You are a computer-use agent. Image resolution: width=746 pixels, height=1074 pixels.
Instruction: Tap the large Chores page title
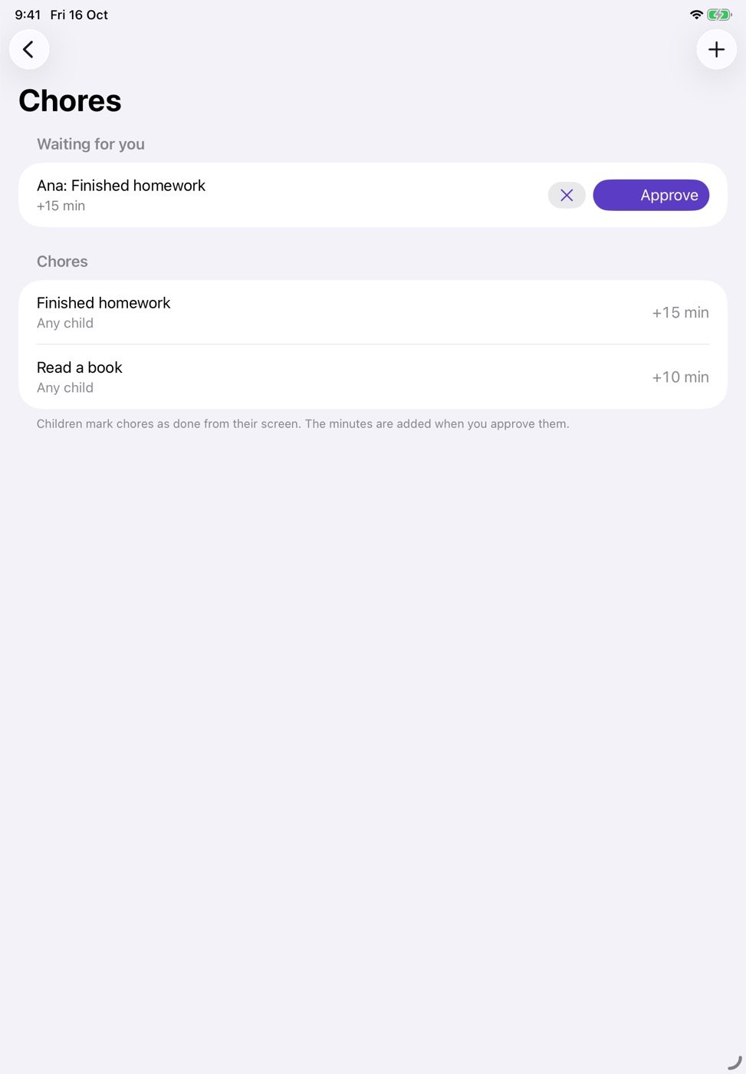[70, 101]
